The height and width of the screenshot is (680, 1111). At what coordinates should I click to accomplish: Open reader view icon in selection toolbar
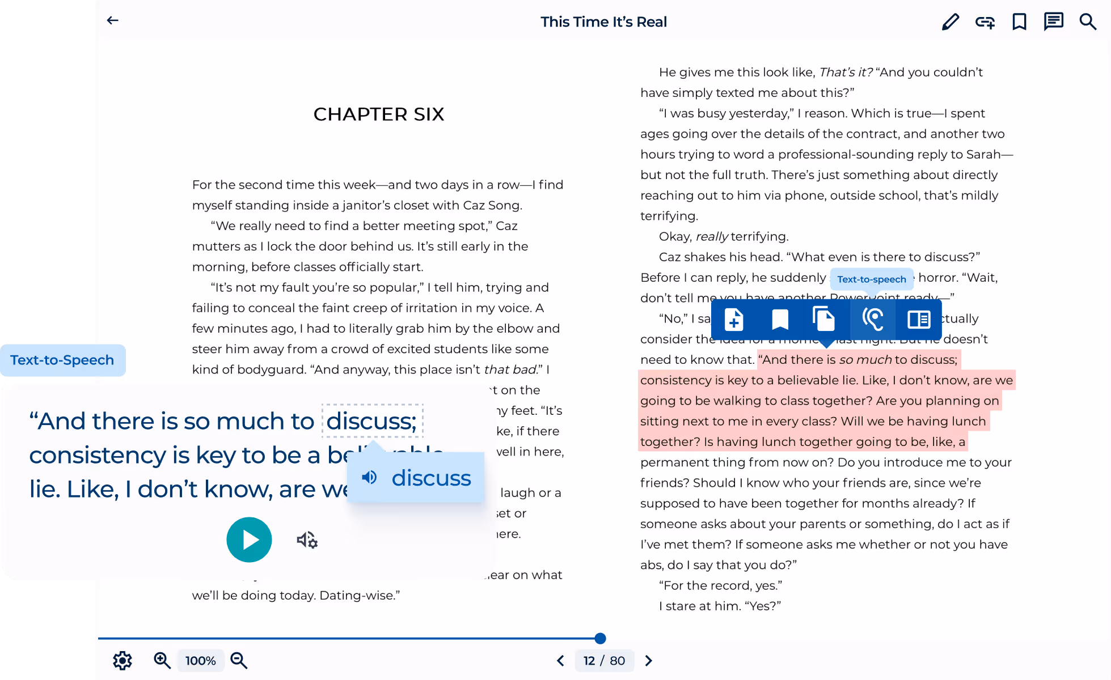919,320
